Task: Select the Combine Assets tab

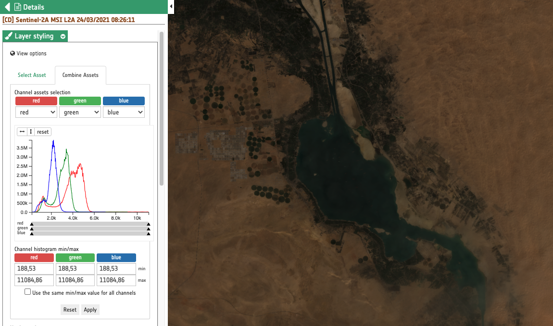Action: click(80, 75)
